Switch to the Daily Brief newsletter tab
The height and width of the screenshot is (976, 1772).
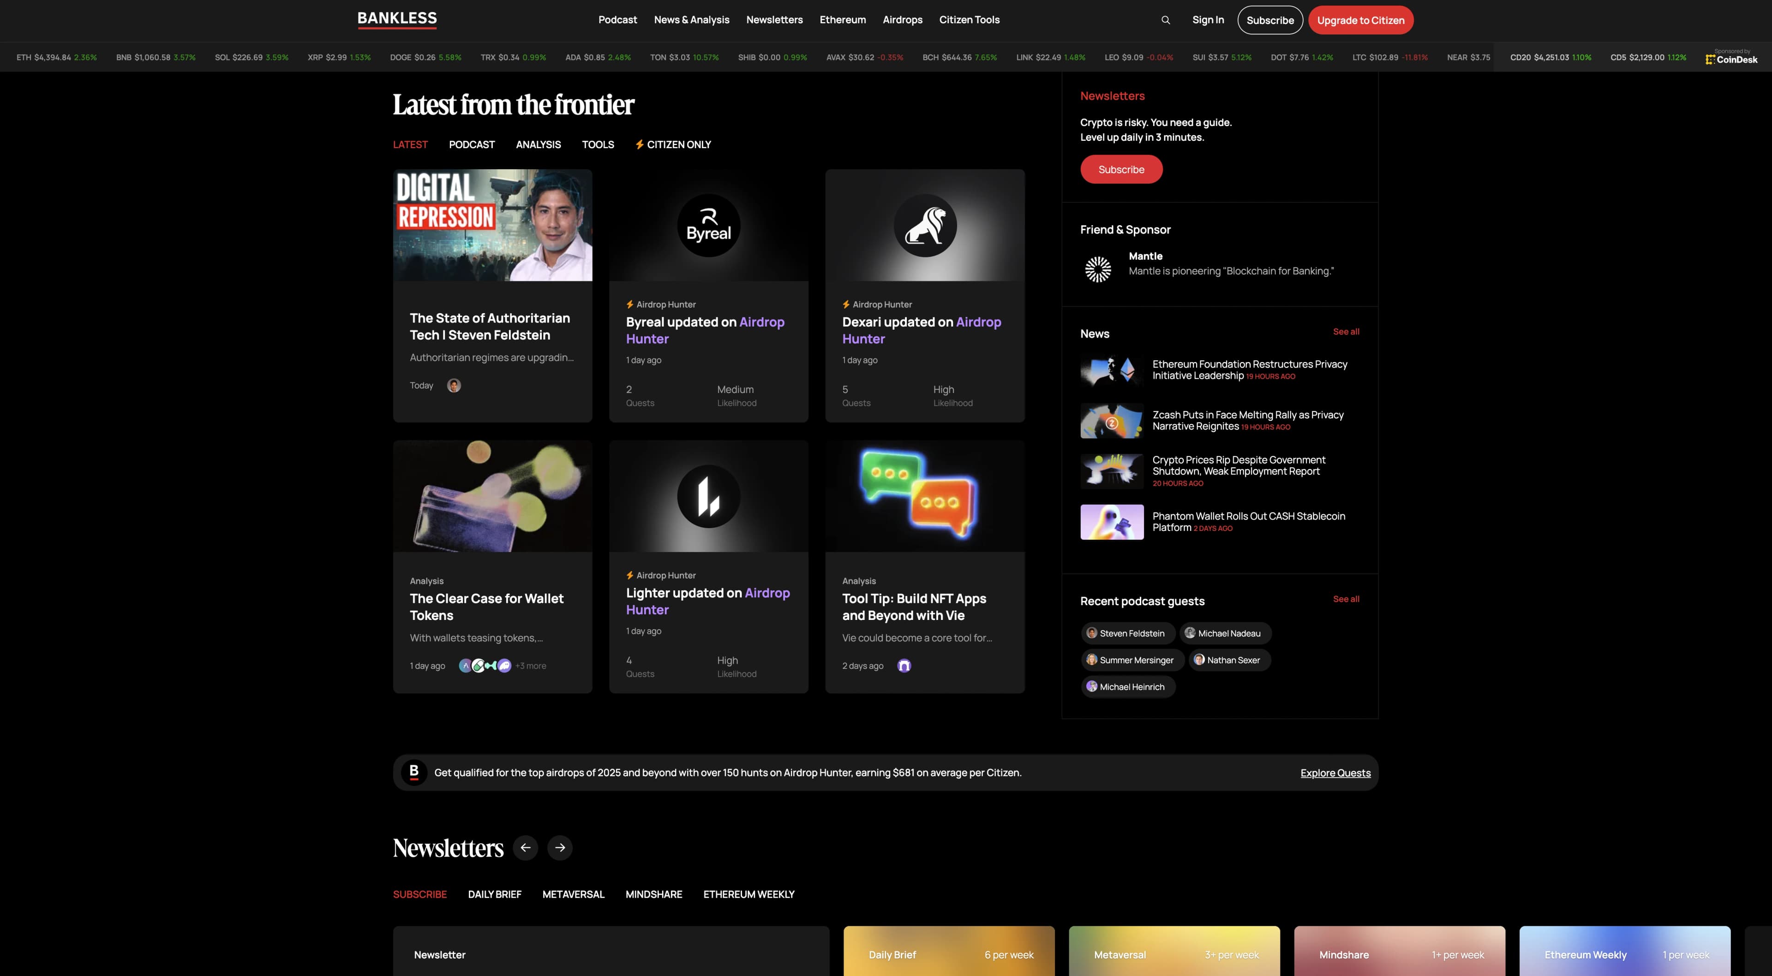tap(494, 894)
